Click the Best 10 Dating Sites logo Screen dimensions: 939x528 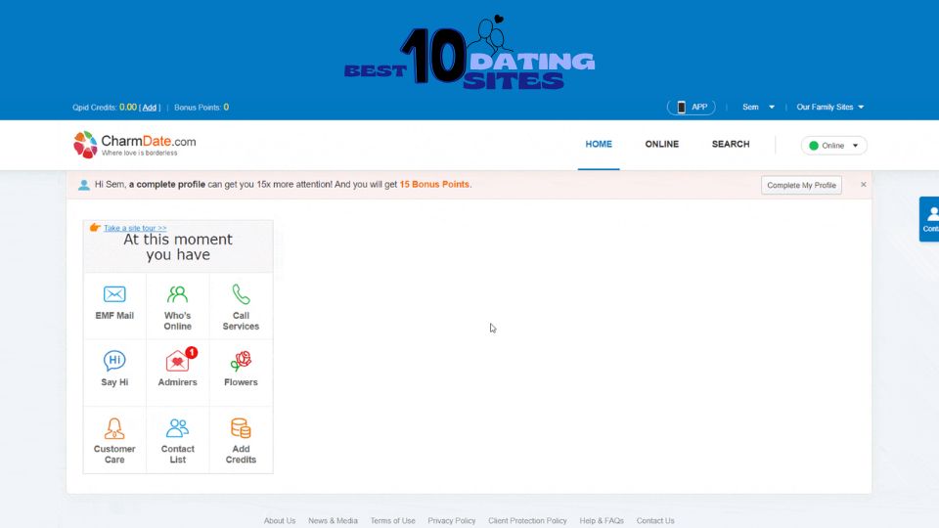469,54
